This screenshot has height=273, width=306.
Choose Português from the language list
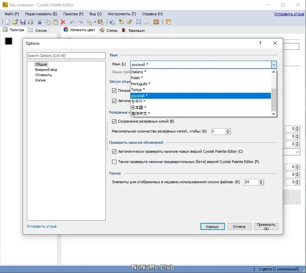click(x=200, y=84)
